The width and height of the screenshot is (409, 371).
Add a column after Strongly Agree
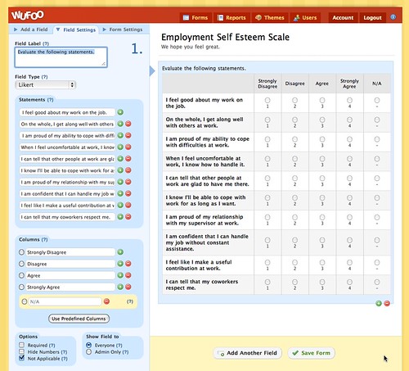(120, 287)
